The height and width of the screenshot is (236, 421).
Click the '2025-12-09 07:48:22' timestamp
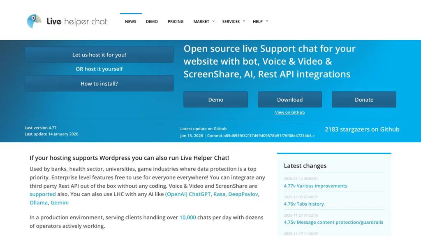click(301, 197)
